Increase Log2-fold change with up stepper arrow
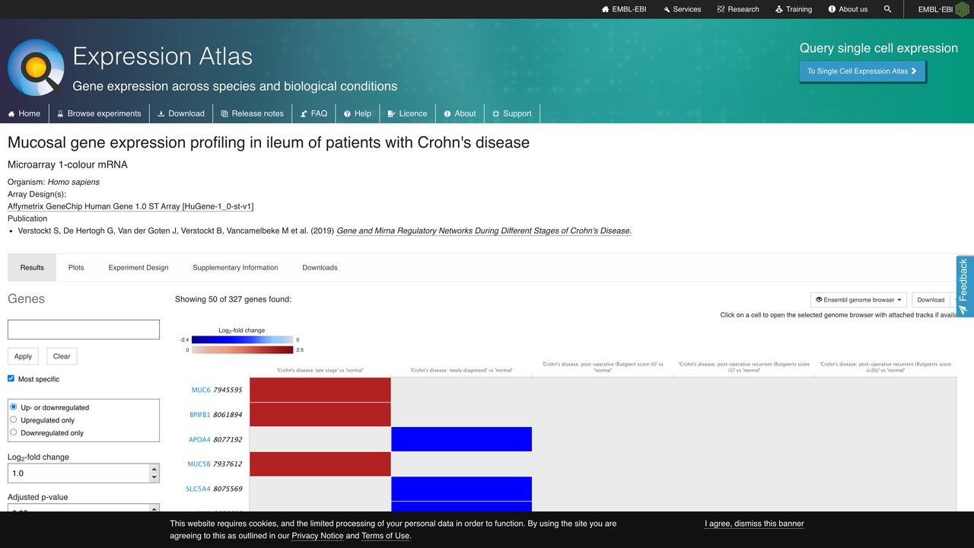Viewport: 974px width, 548px height. click(154, 469)
